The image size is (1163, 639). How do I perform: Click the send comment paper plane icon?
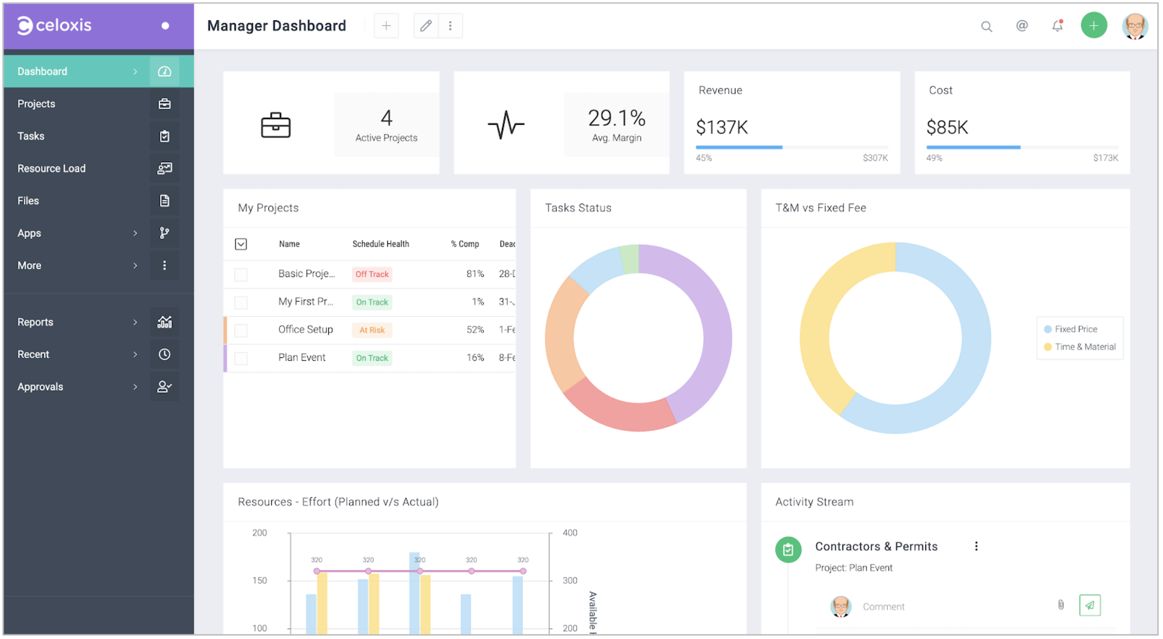[1089, 605]
